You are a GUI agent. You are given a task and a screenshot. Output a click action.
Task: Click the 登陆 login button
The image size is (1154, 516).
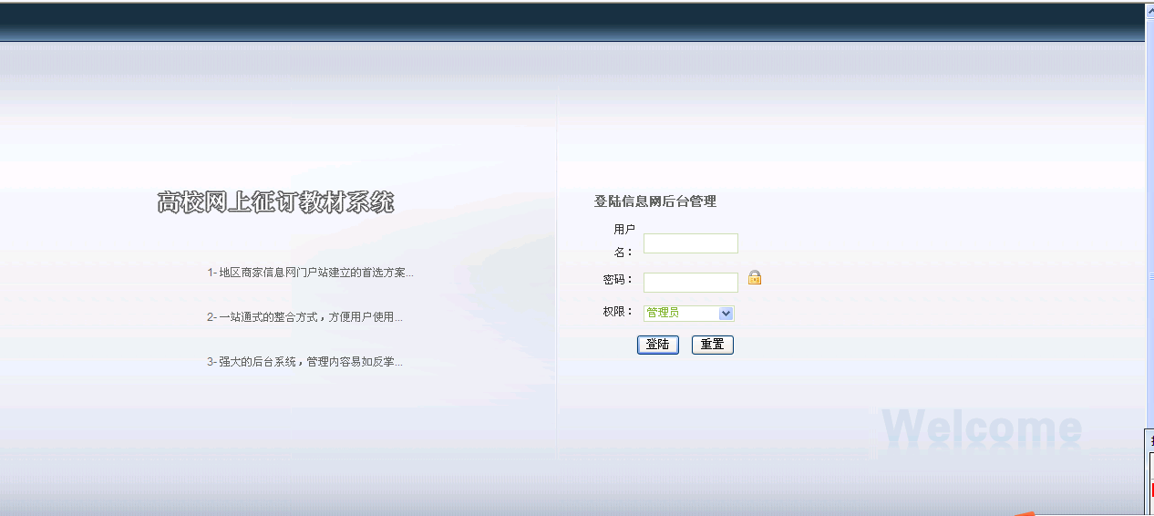[658, 345]
